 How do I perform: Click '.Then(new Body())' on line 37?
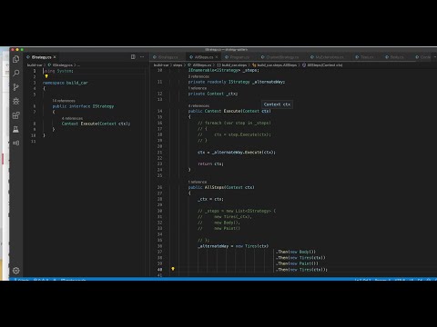[x=296, y=252]
